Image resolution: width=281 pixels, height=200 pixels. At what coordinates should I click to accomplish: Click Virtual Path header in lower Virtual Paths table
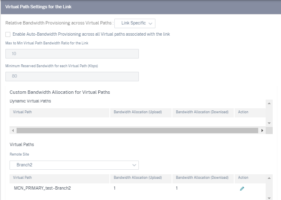60,179
